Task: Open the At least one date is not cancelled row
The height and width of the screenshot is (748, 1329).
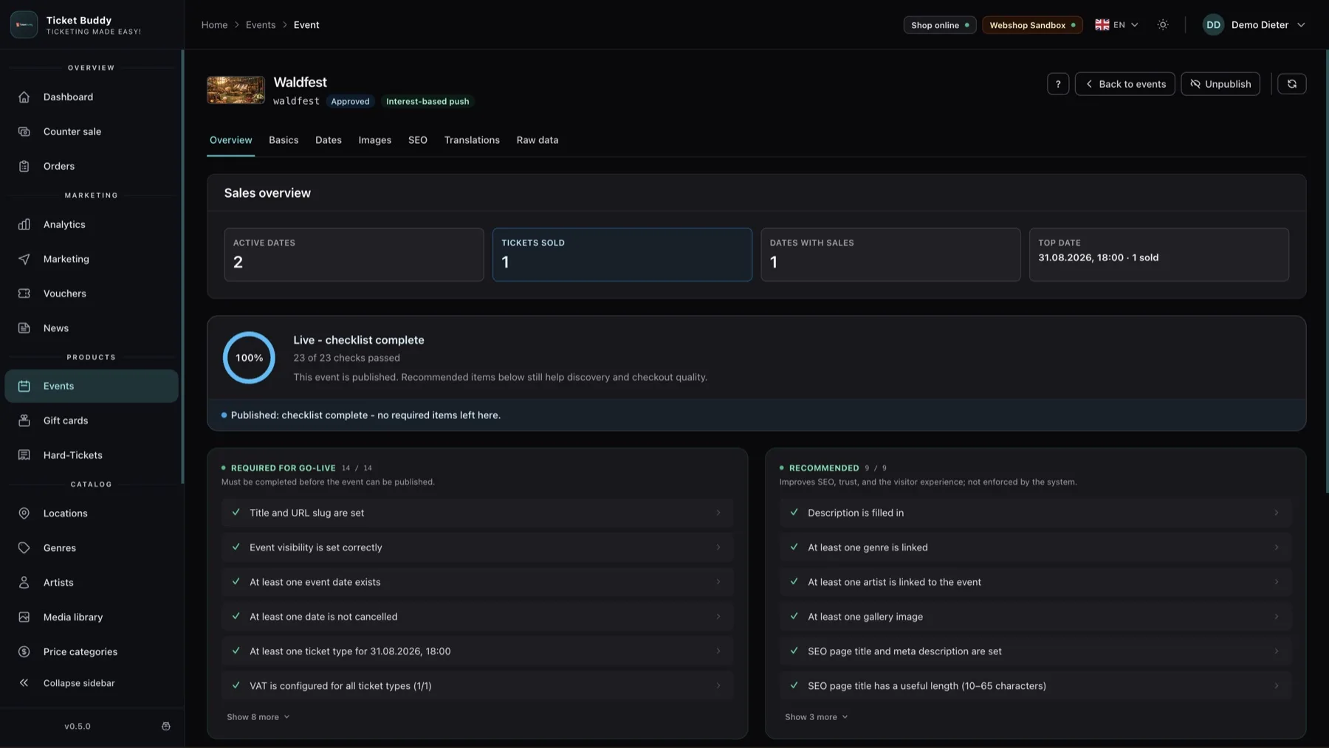Action: (x=477, y=617)
